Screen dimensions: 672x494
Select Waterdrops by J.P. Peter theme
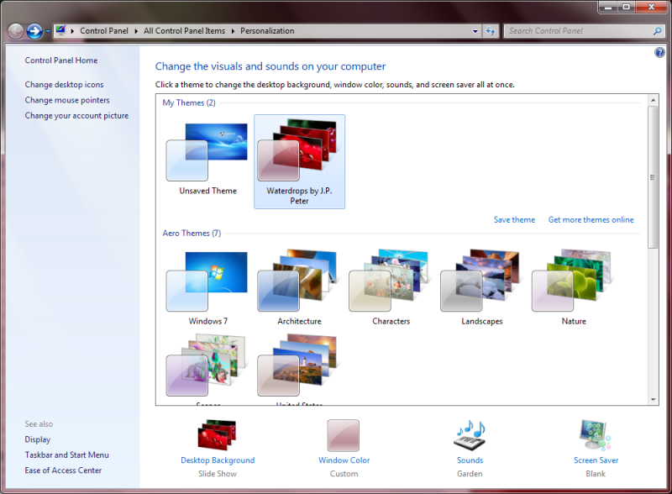[299, 161]
